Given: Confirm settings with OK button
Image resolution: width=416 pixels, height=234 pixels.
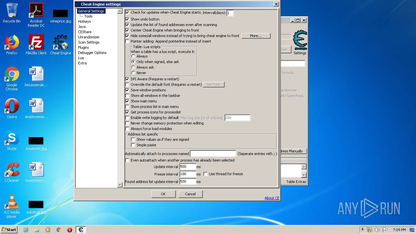Looking at the screenshot, I should 163,194.
